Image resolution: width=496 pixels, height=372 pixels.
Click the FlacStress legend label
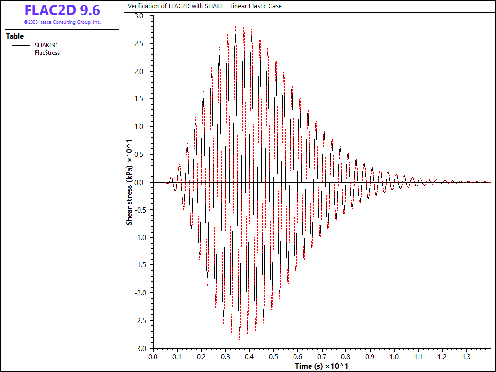tap(47, 53)
